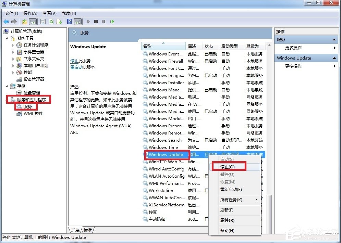341x243 pixels.
Task: Click the 重启此服务 link
Action: (x=77, y=67)
